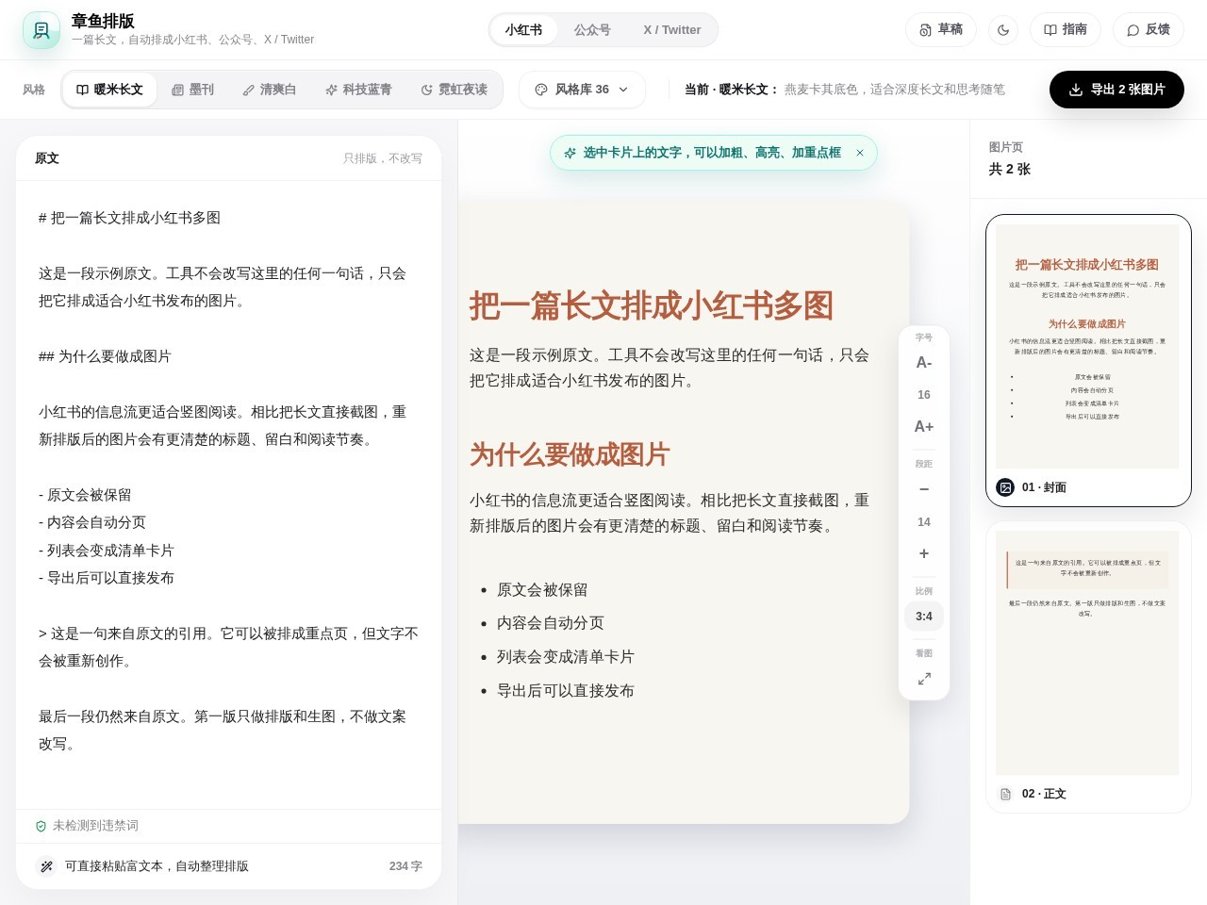The height and width of the screenshot is (905, 1207).
Task: Decrease font size with A-
Action: point(924,363)
